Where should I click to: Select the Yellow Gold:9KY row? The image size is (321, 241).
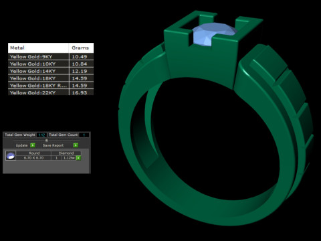51,57
